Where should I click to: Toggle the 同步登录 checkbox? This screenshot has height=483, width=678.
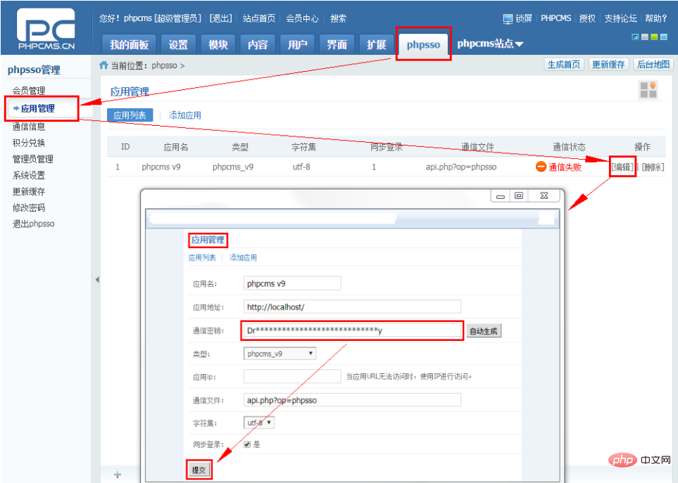click(247, 444)
